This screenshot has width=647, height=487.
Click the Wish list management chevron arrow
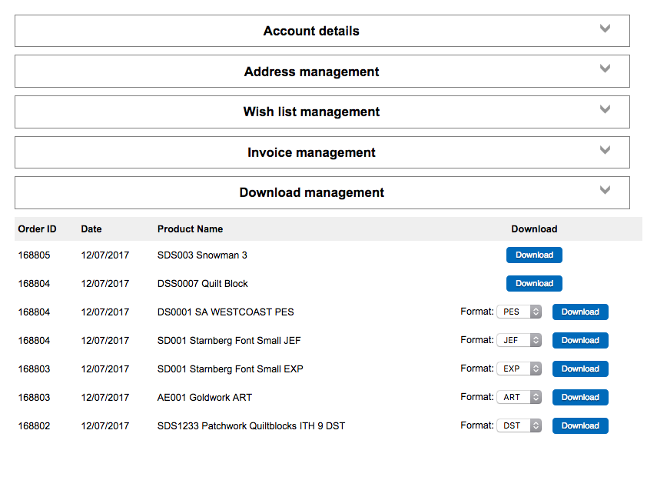(x=605, y=110)
